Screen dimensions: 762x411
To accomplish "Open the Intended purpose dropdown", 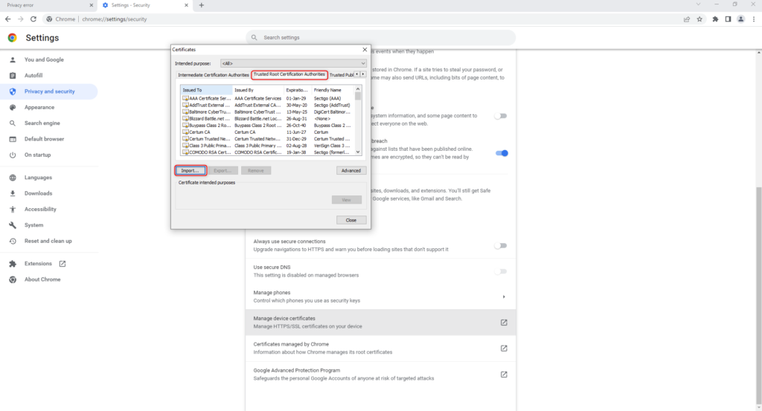I will [x=293, y=63].
